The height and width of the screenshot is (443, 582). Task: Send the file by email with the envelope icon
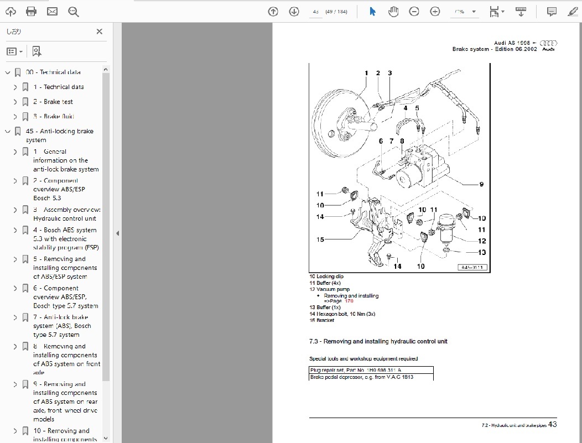click(x=53, y=12)
